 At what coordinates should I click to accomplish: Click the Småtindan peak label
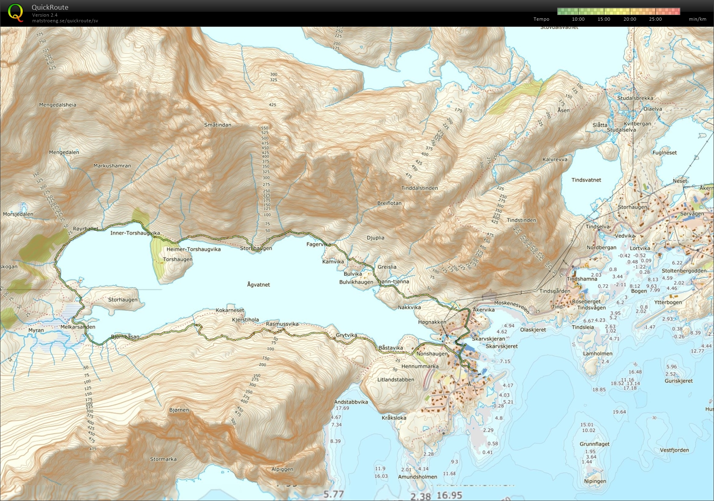pos(218,125)
